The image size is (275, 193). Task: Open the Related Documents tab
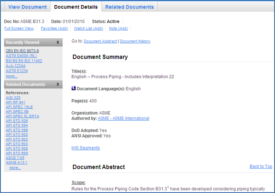click(129, 7)
